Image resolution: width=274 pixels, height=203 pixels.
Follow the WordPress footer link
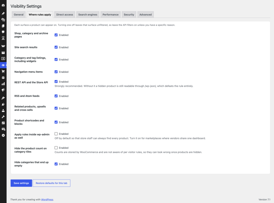[x=47, y=200]
